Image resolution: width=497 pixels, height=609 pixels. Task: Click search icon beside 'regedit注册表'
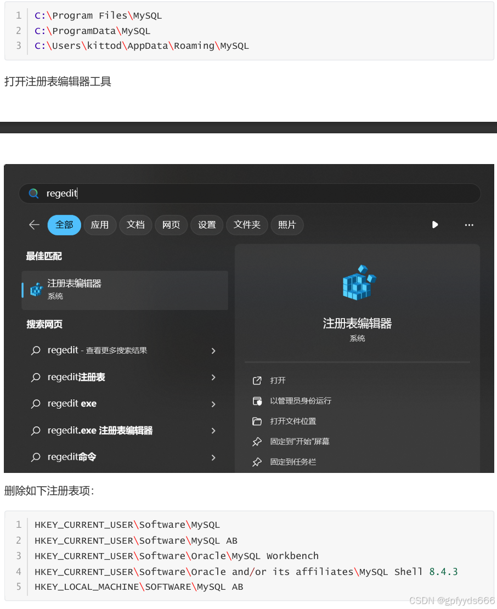(x=36, y=377)
